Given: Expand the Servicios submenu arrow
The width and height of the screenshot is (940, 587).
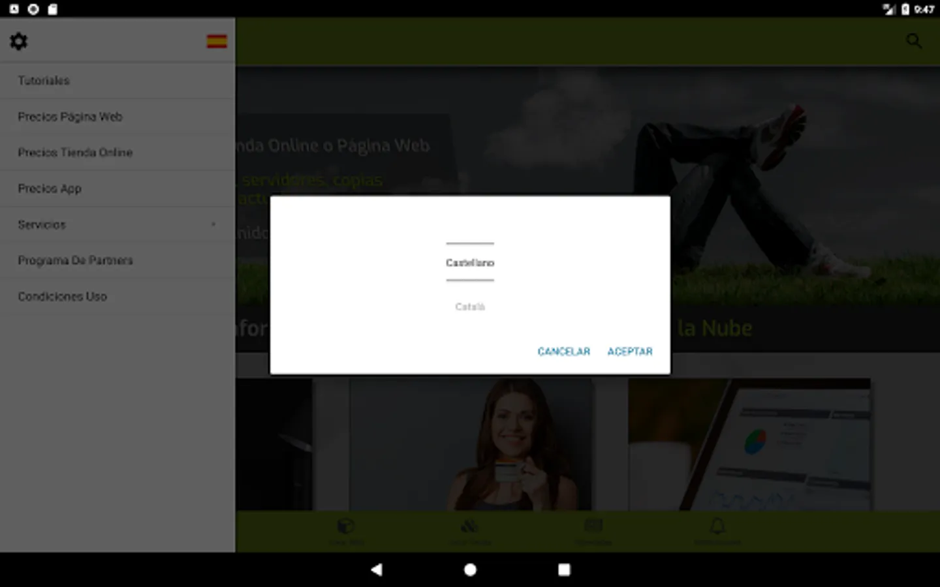Looking at the screenshot, I should pyautogui.click(x=213, y=224).
